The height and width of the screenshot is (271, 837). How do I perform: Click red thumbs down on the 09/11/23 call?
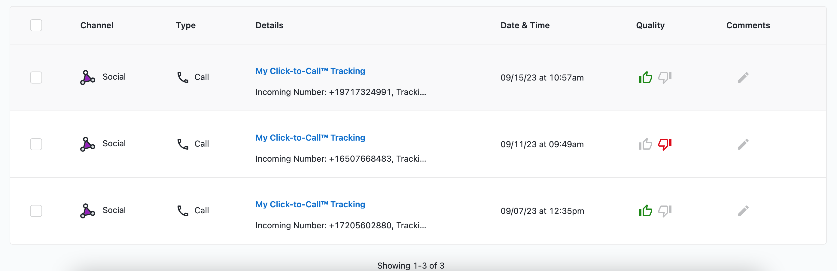point(665,144)
